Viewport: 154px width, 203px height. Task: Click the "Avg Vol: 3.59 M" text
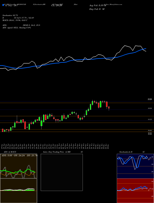click(x=98, y=6)
